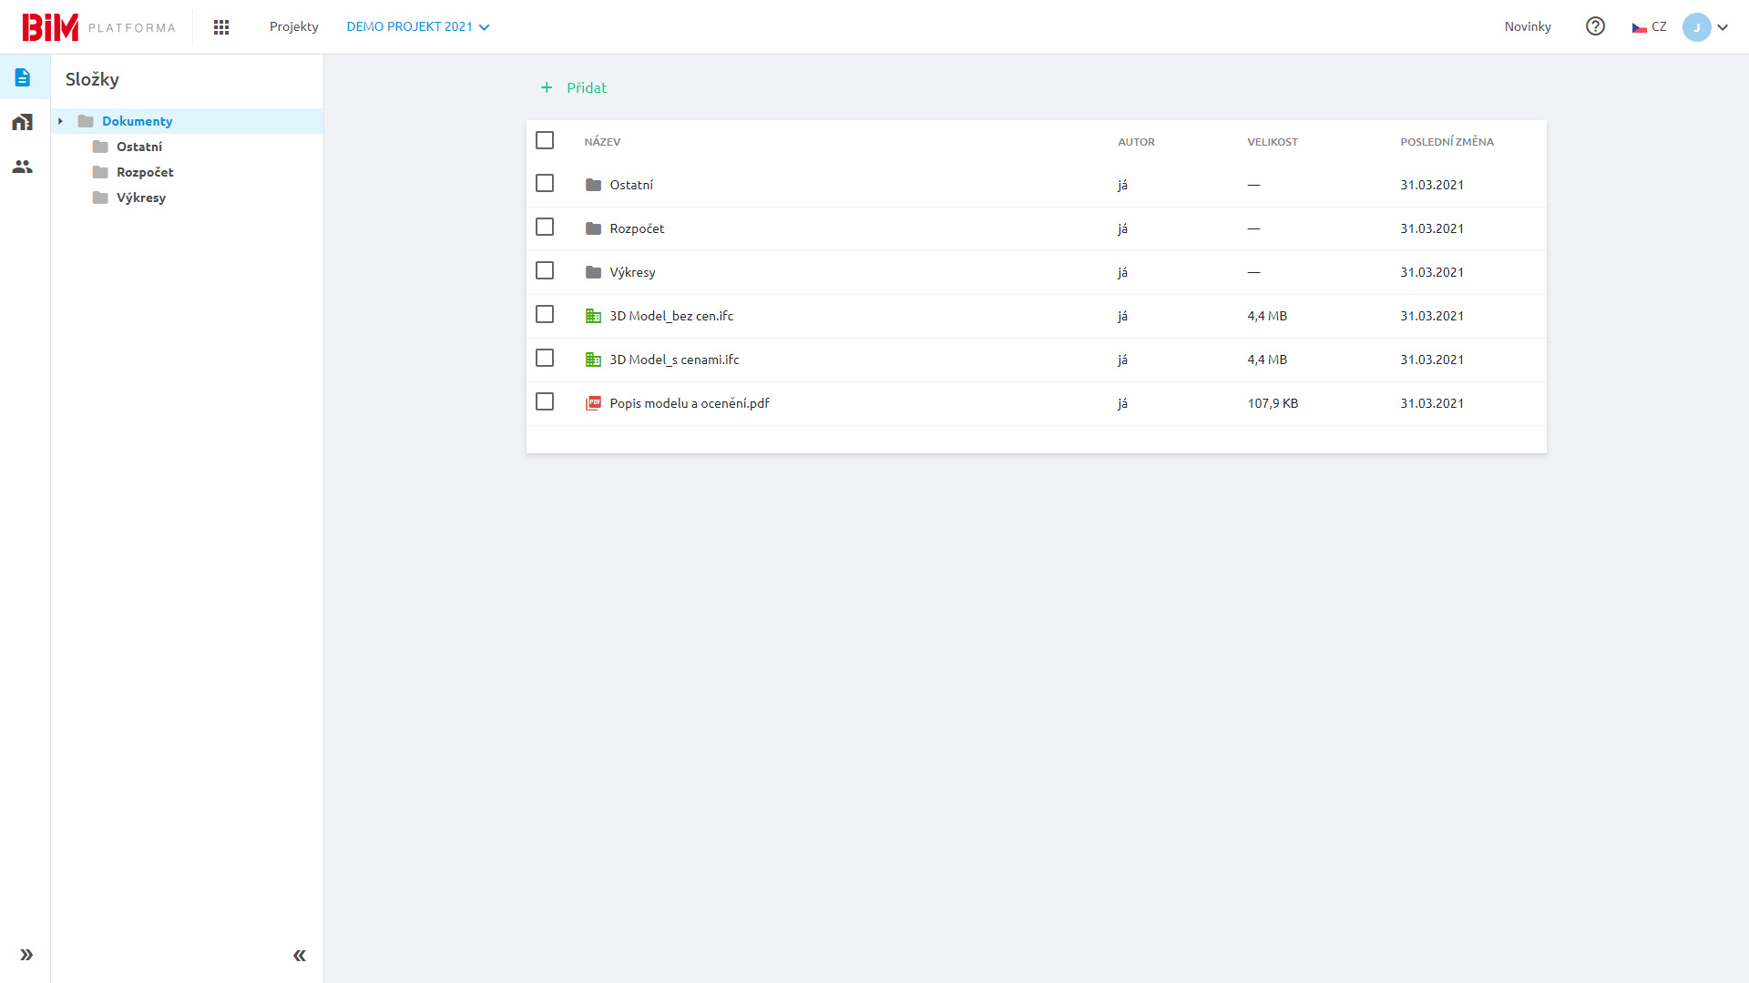
Task: Open the users/team sidebar icon
Action: point(23,167)
